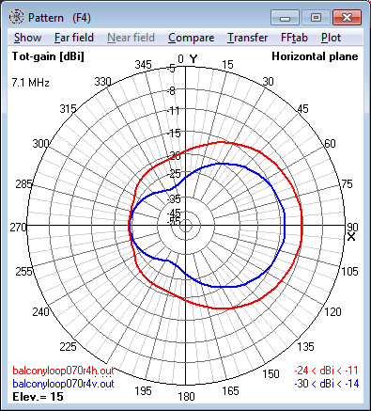Click the Horizontal plane label

click(315, 56)
